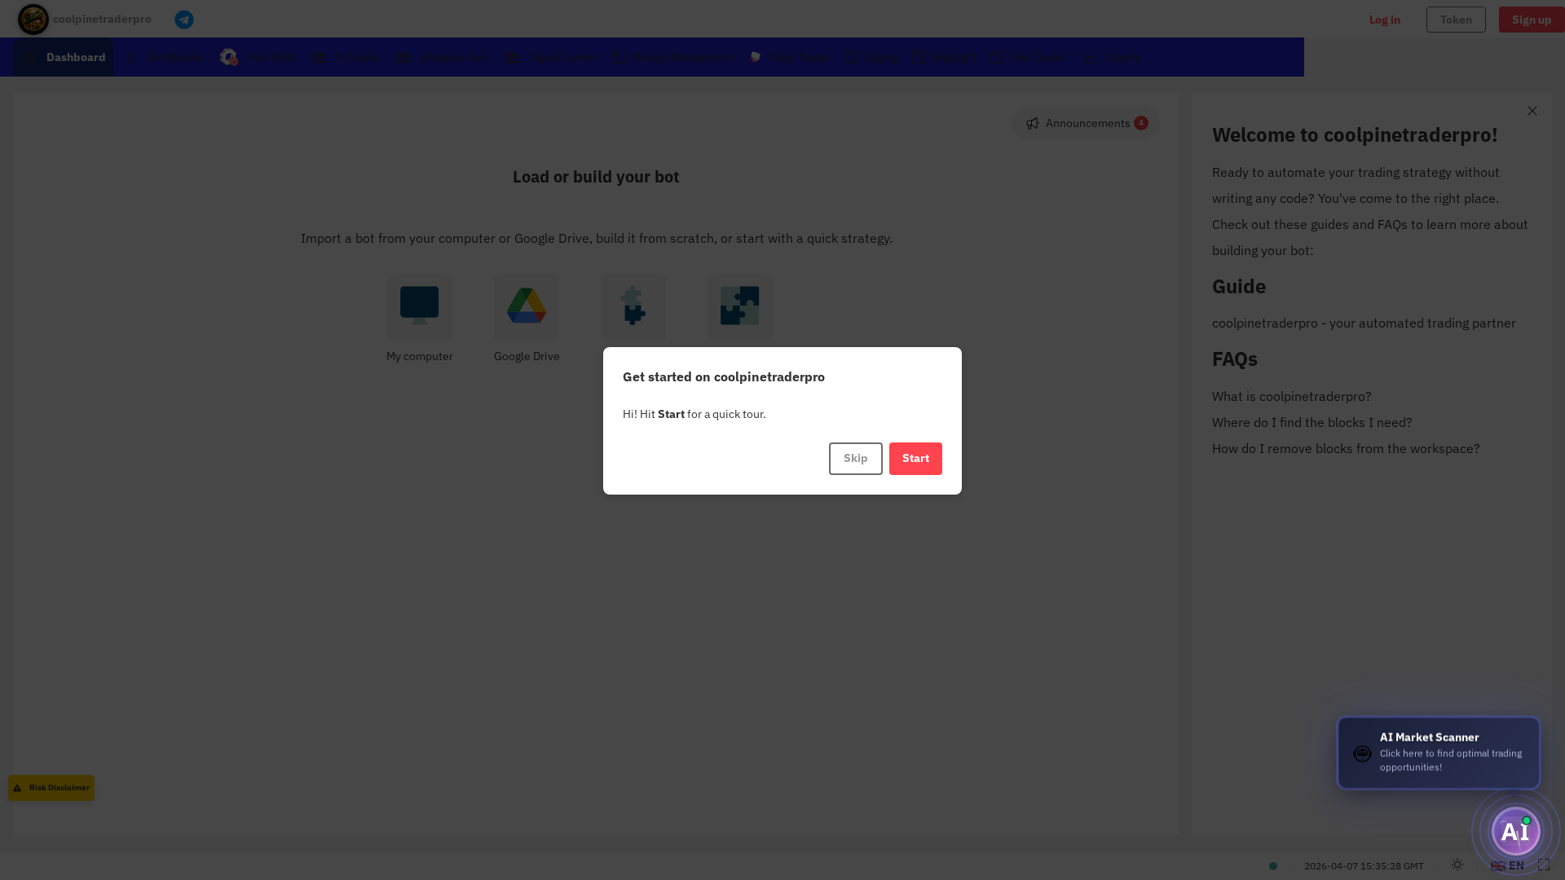Open the Money Management tab
Image resolution: width=1565 pixels, height=880 pixels.
(x=675, y=57)
